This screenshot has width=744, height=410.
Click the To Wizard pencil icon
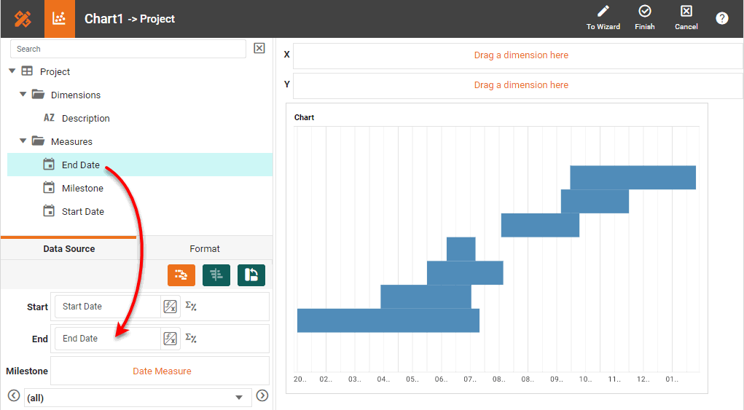[x=603, y=12]
